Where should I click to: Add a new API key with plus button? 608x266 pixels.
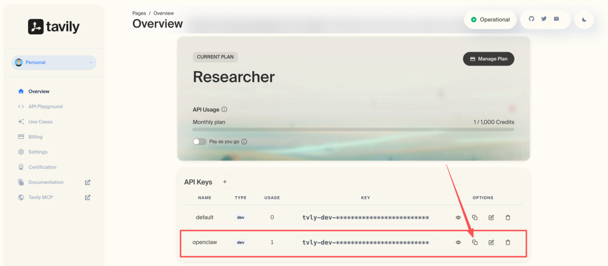(x=225, y=182)
